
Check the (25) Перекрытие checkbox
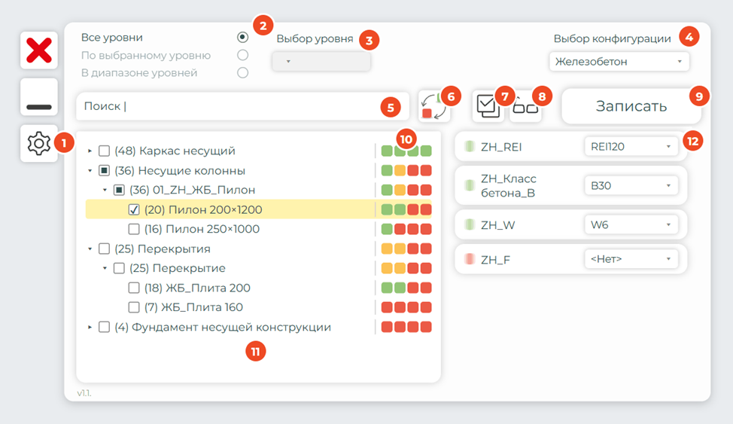(119, 268)
